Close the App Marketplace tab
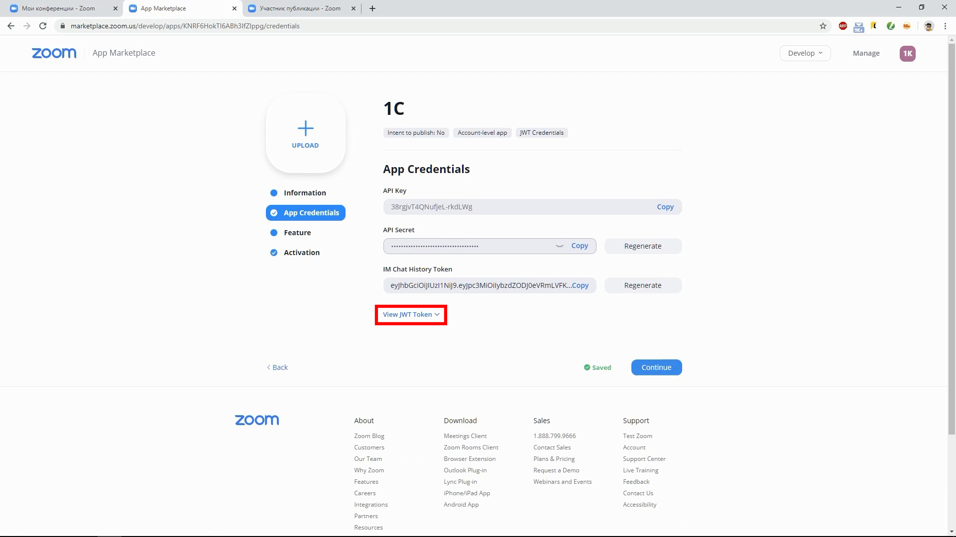 [235, 8]
